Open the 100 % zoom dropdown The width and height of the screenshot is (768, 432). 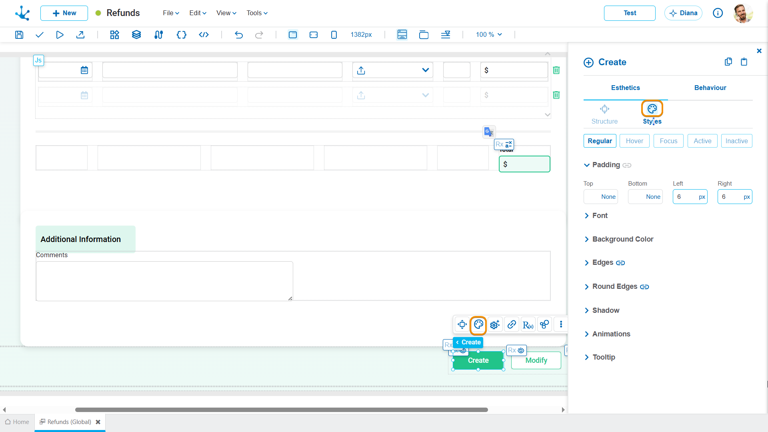pyautogui.click(x=488, y=35)
